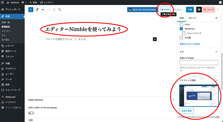Viewport: 223px width, 122px height.
Task: Open the document details info icon
Action: coord(54,9)
